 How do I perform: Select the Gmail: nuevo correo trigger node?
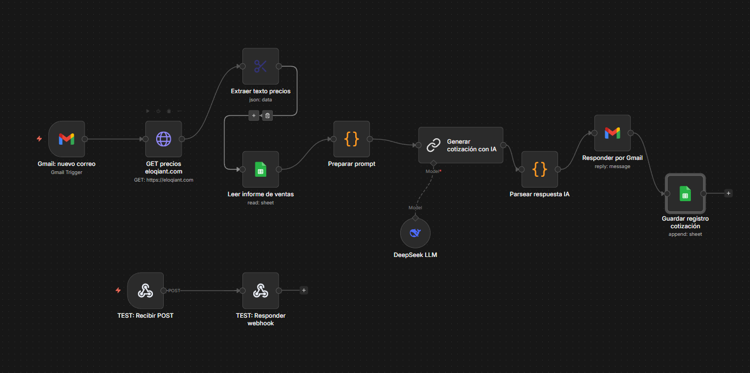66,139
